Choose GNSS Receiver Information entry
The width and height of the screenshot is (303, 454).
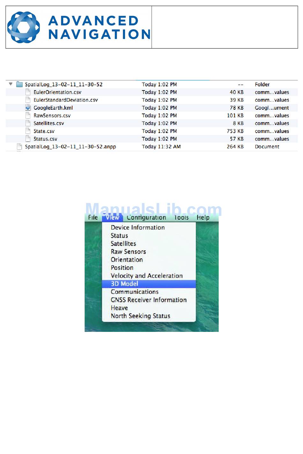149,300
